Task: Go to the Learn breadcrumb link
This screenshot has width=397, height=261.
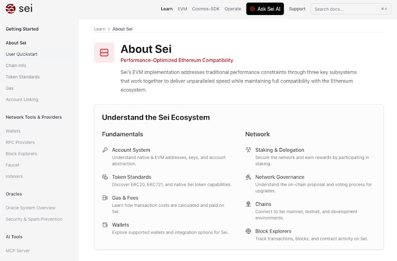Action: pos(99,29)
